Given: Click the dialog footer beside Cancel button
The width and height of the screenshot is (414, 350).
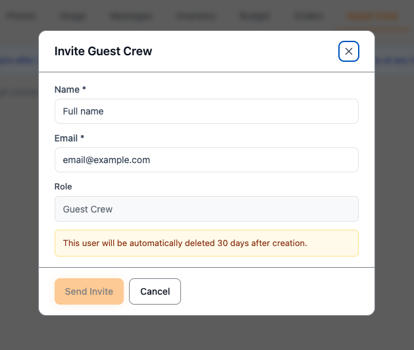Looking at the screenshot, I should (277, 291).
